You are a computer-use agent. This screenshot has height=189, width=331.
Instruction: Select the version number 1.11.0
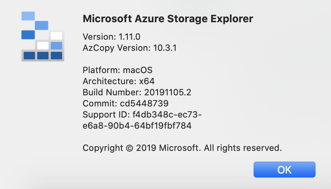click(x=130, y=37)
